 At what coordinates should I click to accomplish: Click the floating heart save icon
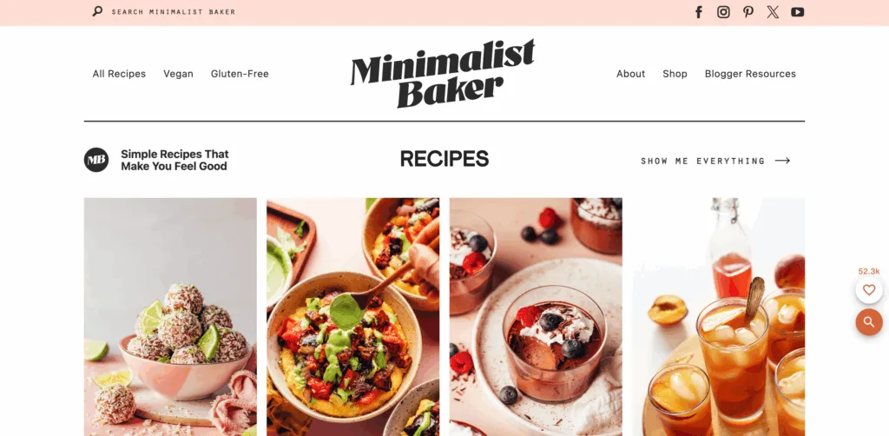tap(868, 290)
